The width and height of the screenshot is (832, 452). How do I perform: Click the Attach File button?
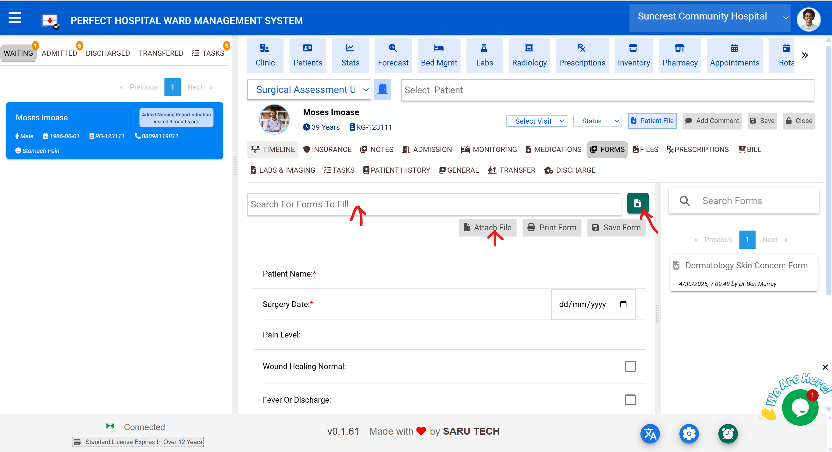[x=487, y=228]
